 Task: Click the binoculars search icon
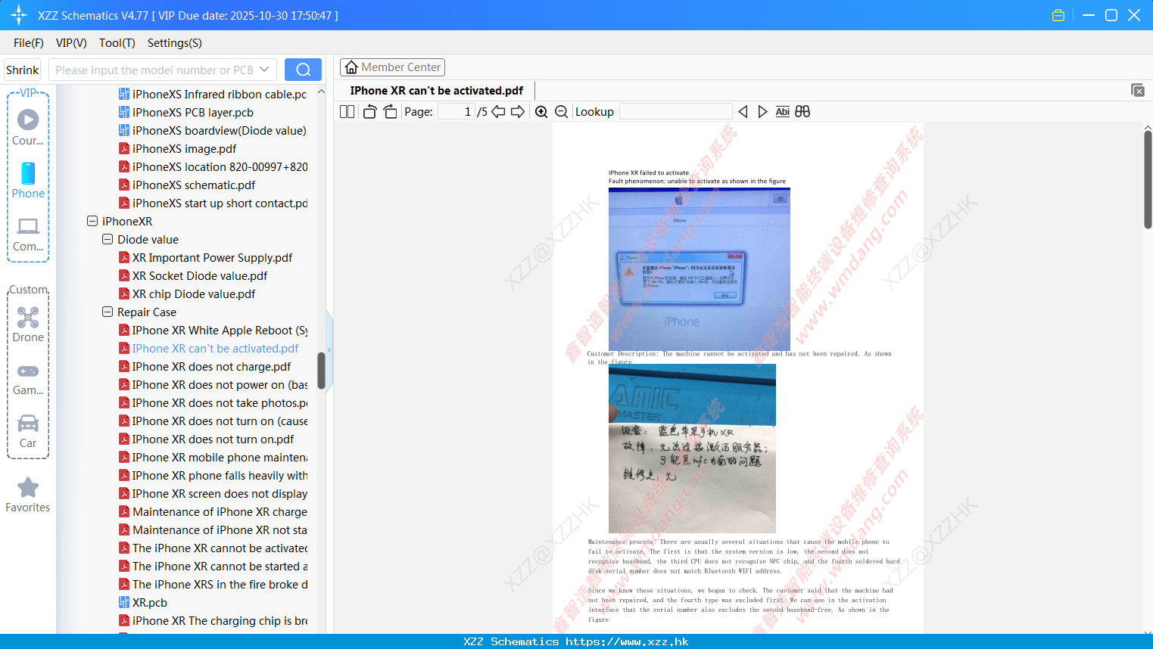pyautogui.click(x=802, y=111)
